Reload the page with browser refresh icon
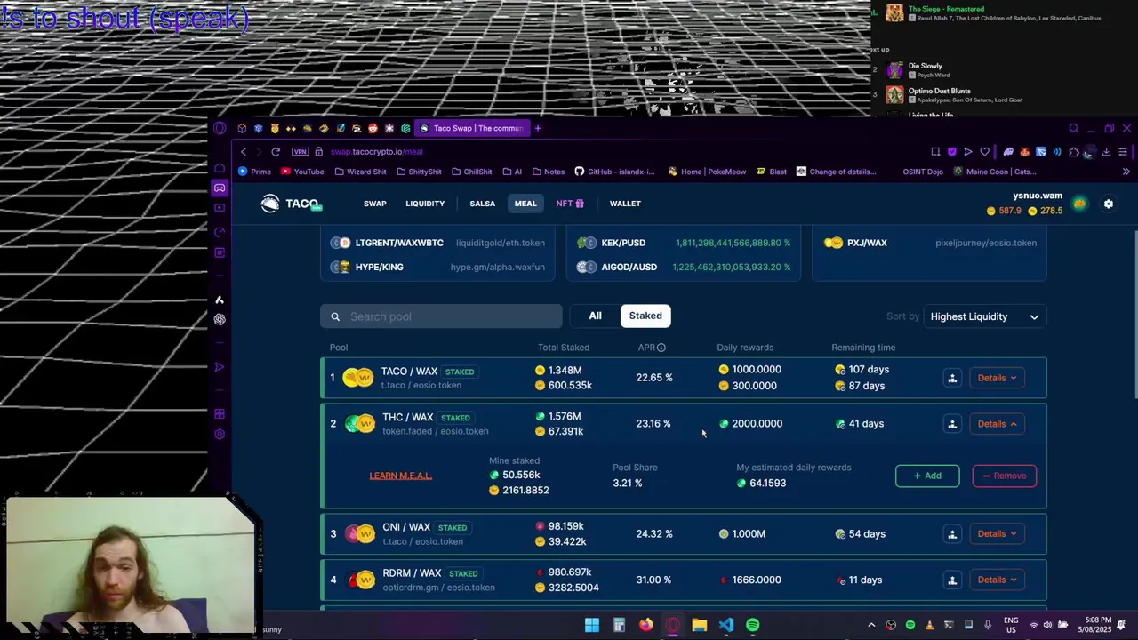 click(276, 152)
